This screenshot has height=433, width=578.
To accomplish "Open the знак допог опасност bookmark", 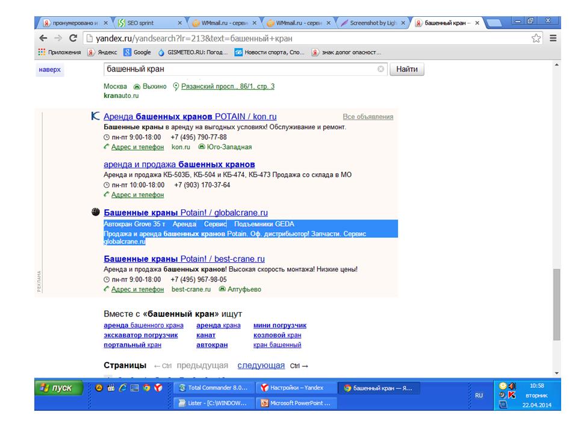I will coord(346,52).
